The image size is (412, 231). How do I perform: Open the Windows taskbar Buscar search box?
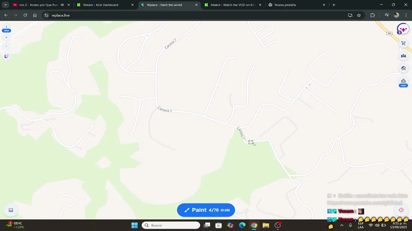(x=171, y=225)
